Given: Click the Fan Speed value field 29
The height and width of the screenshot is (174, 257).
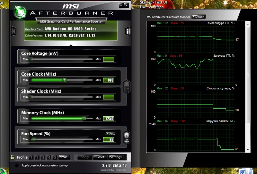Looking at the screenshot, I should point(109,139).
